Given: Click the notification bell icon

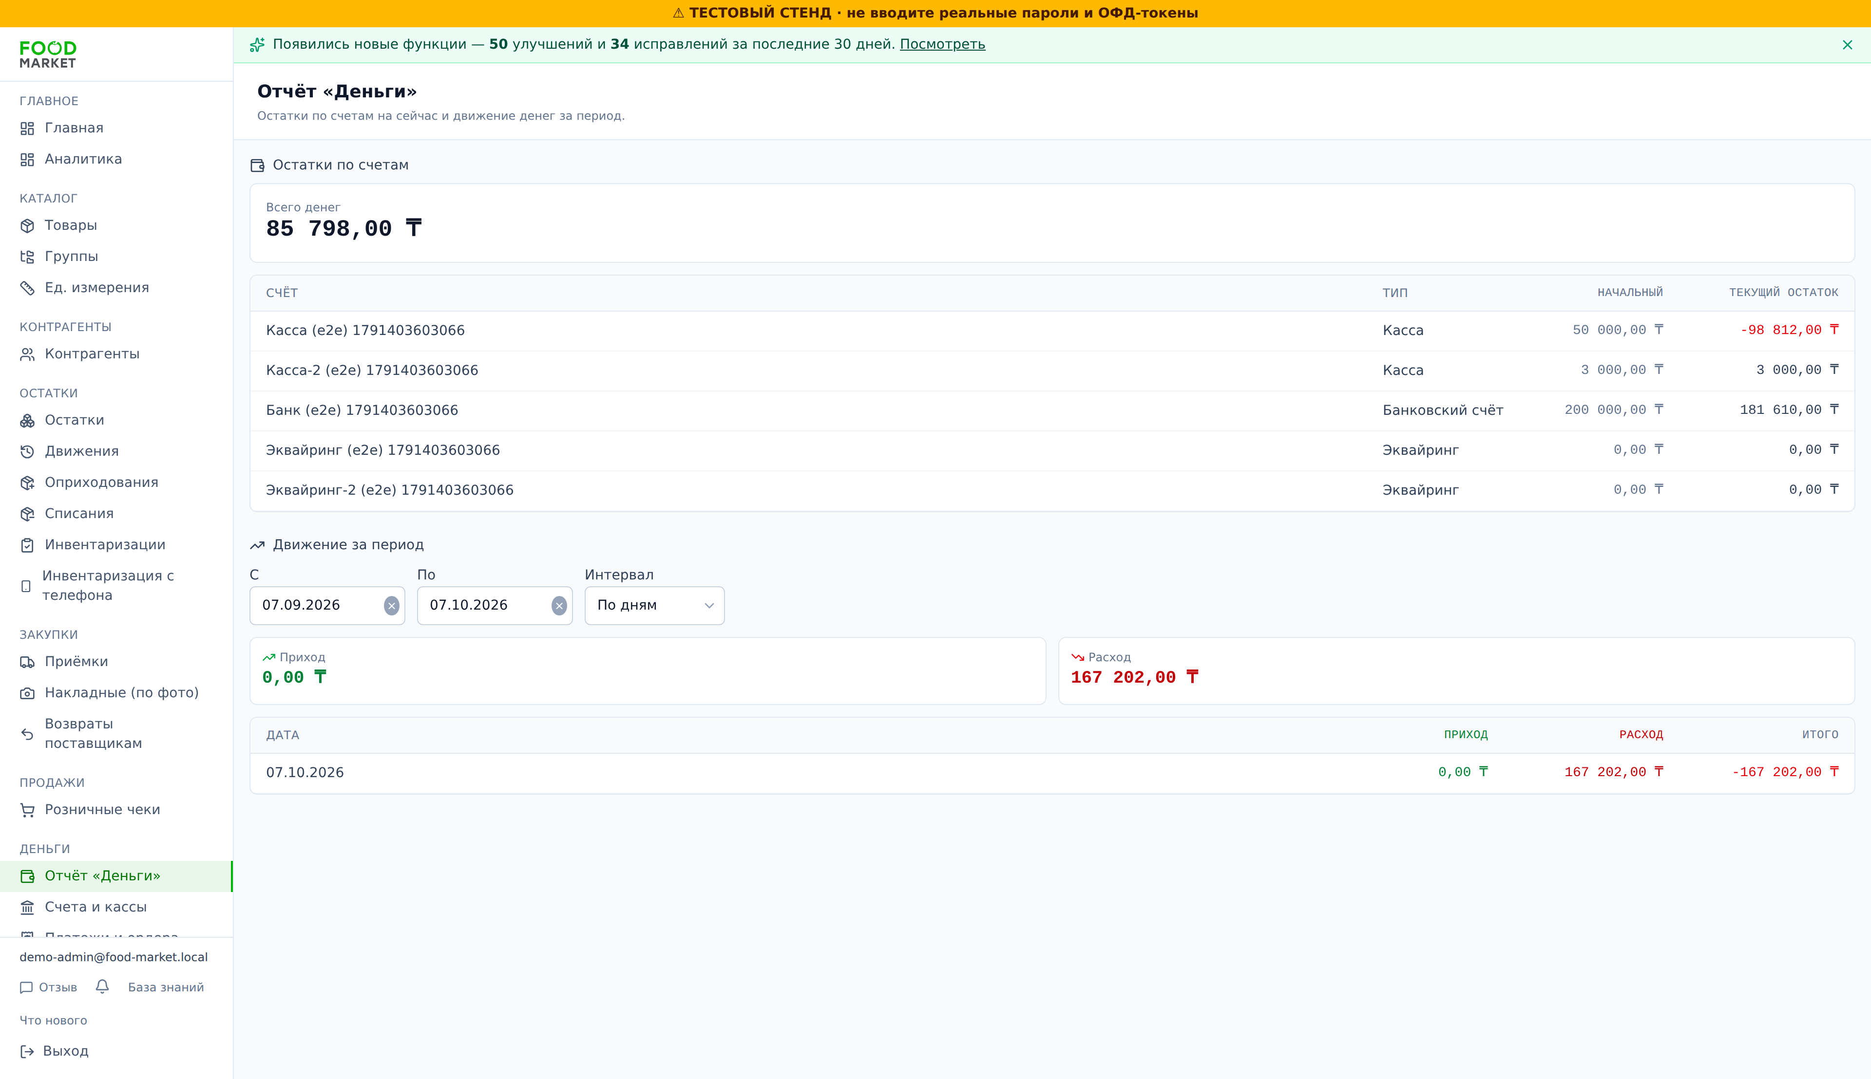Looking at the screenshot, I should (102, 986).
